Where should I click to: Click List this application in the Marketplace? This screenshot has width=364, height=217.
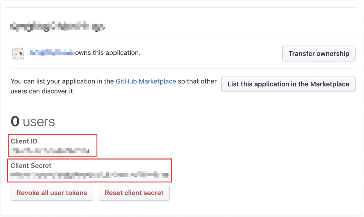288,84
